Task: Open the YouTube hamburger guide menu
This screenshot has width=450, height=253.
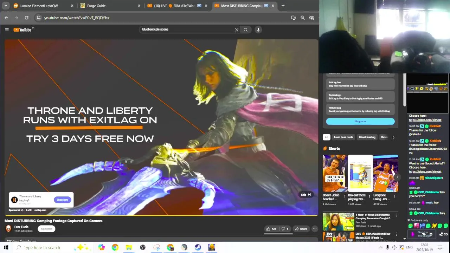Action: click(7, 30)
